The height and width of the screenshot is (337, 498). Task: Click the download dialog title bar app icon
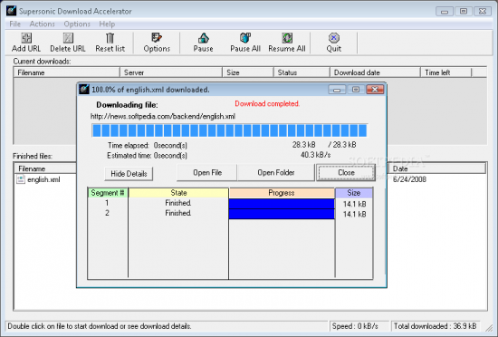[84, 90]
